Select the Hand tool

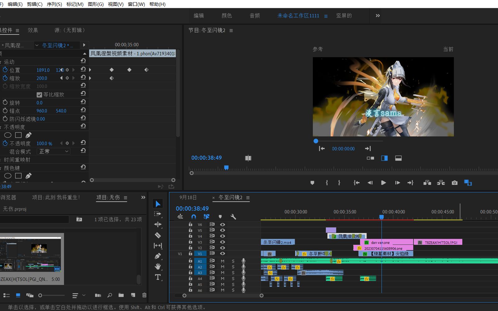[x=158, y=266]
